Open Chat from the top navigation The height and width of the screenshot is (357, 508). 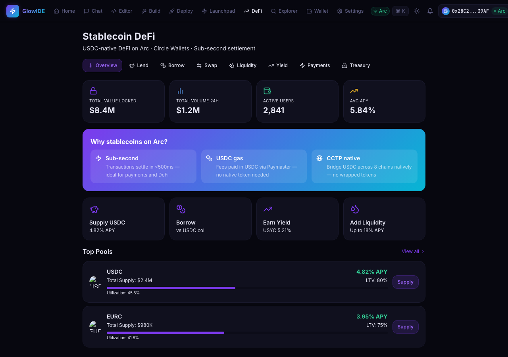click(x=93, y=11)
